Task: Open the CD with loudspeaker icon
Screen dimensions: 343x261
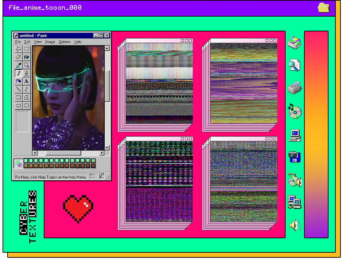Action: [x=295, y=180]
